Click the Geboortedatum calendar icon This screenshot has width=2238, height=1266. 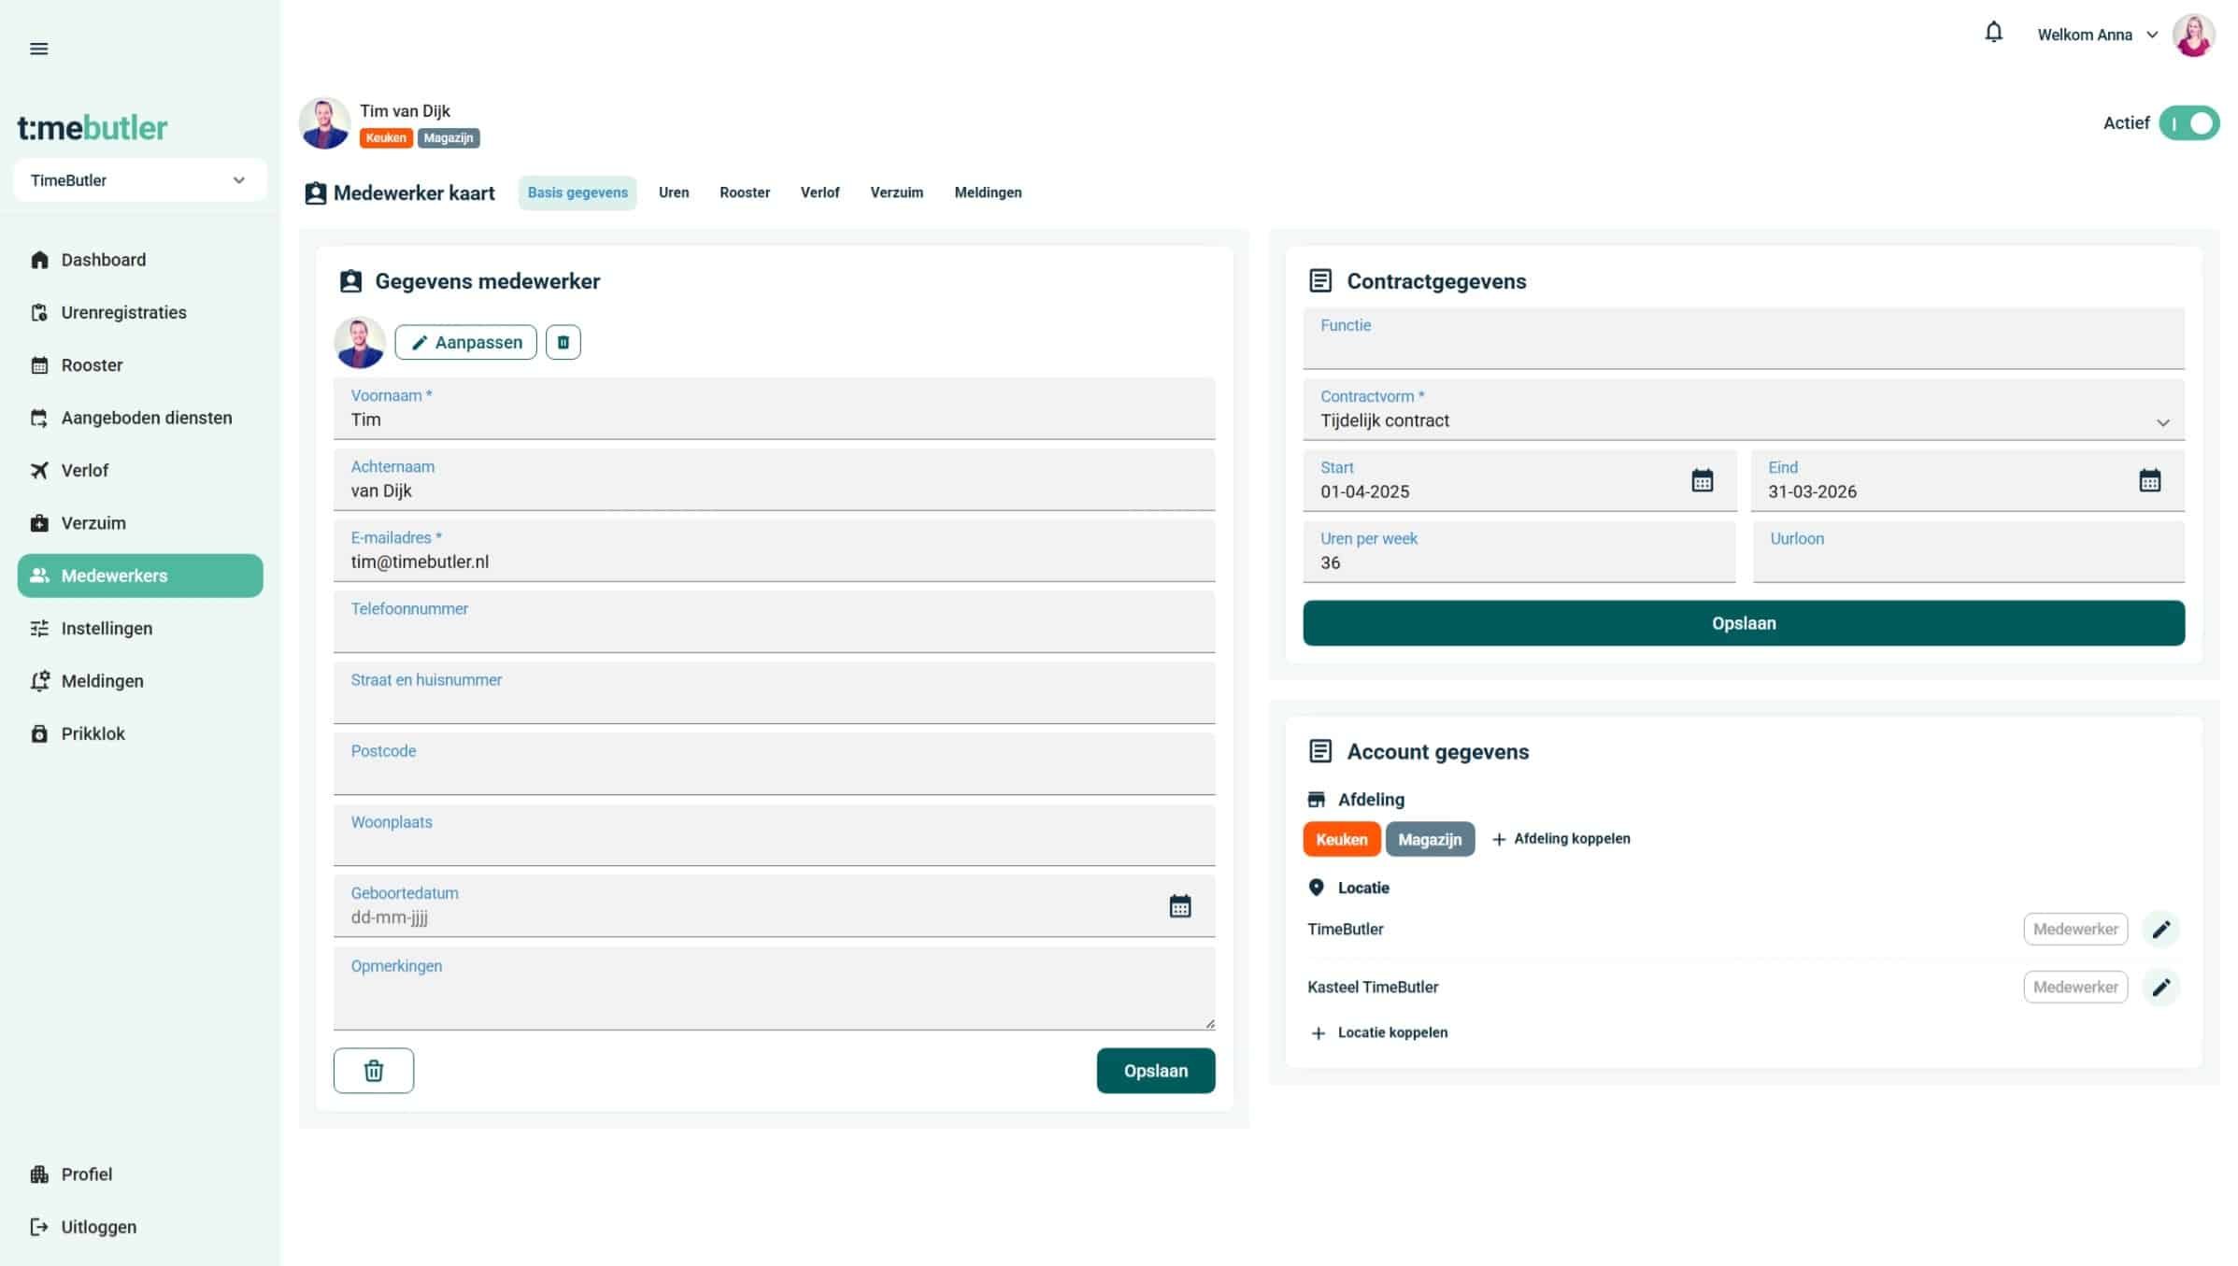[1179, 905]
